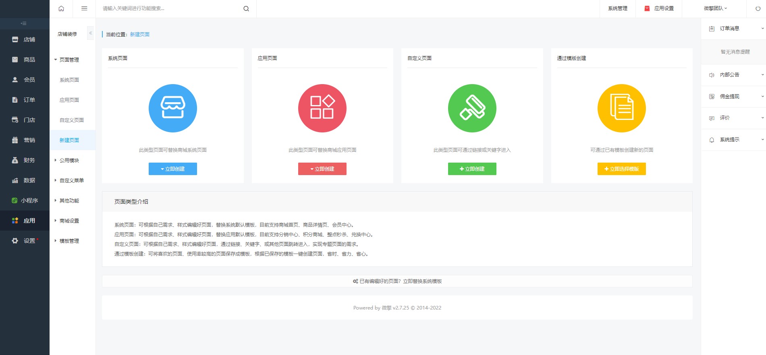Open 系统管理 in the top bar
Viewport: 766px width, 355px height.
(x=617, y=8)
